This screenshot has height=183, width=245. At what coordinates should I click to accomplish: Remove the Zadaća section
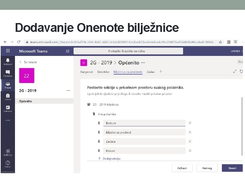(190, 141)
